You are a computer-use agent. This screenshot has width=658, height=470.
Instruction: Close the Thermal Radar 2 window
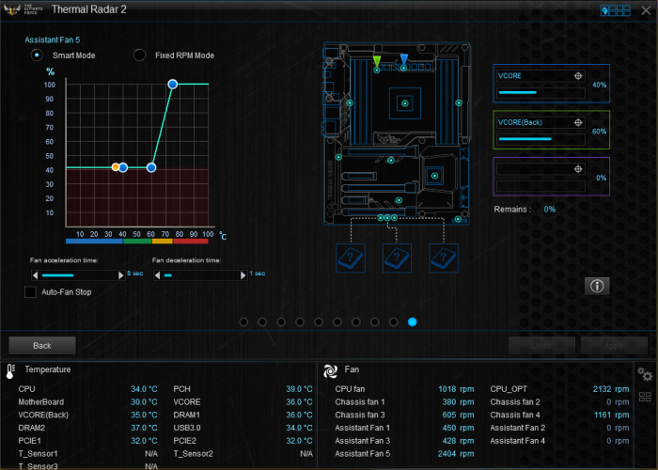(x=646, y=10)
